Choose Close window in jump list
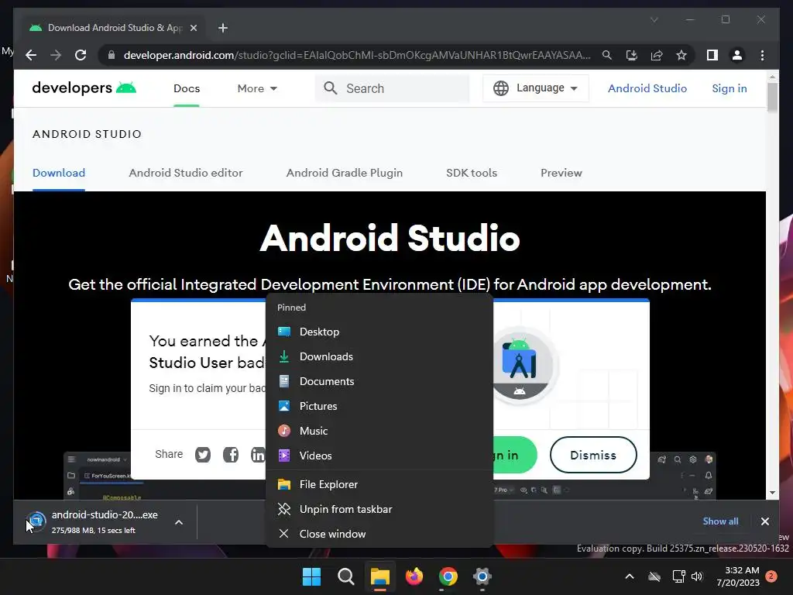 point(379,535)
